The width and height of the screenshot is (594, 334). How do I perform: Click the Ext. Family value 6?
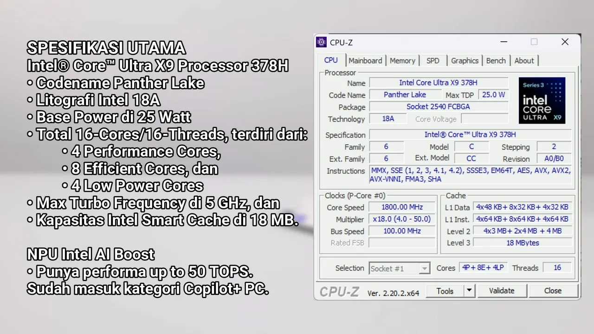(386, 159)
